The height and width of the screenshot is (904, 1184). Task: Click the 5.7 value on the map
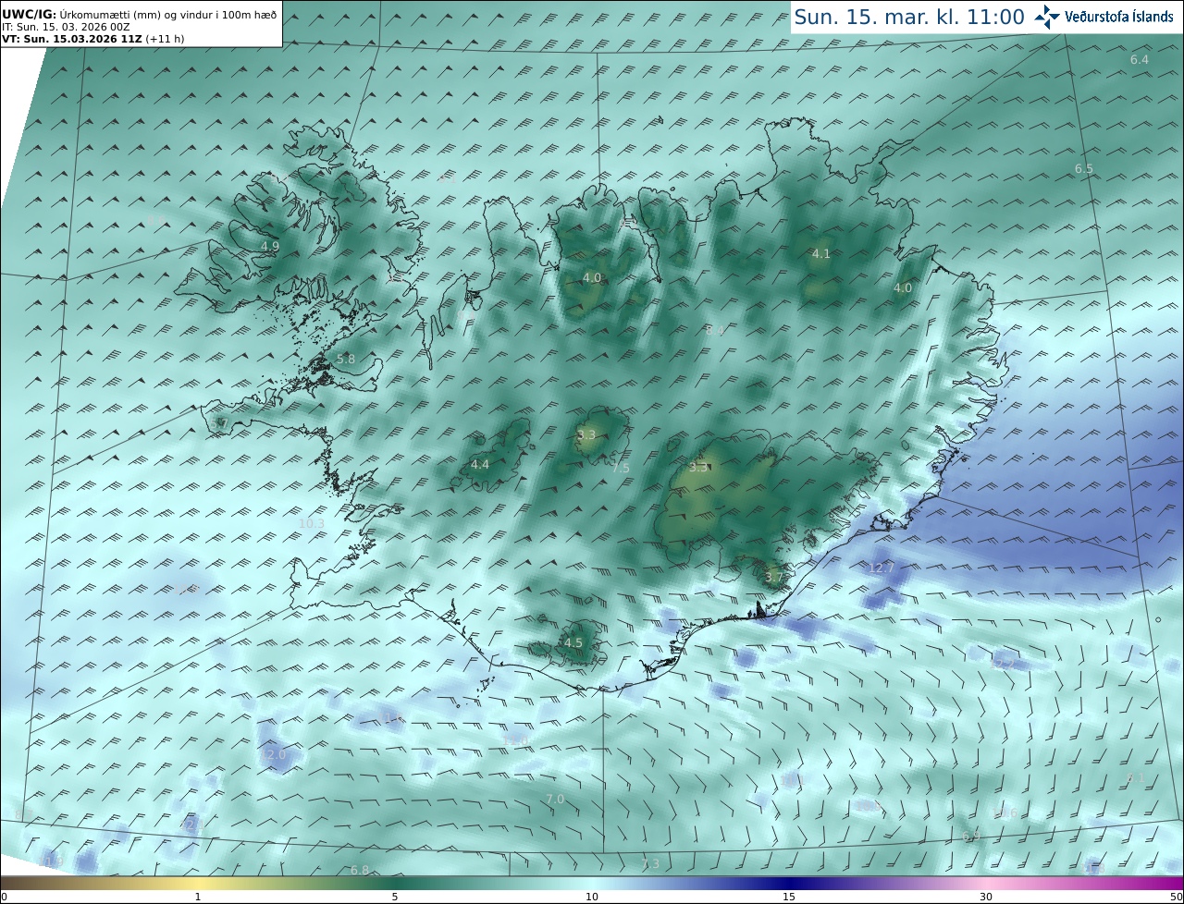click(218, 424)
